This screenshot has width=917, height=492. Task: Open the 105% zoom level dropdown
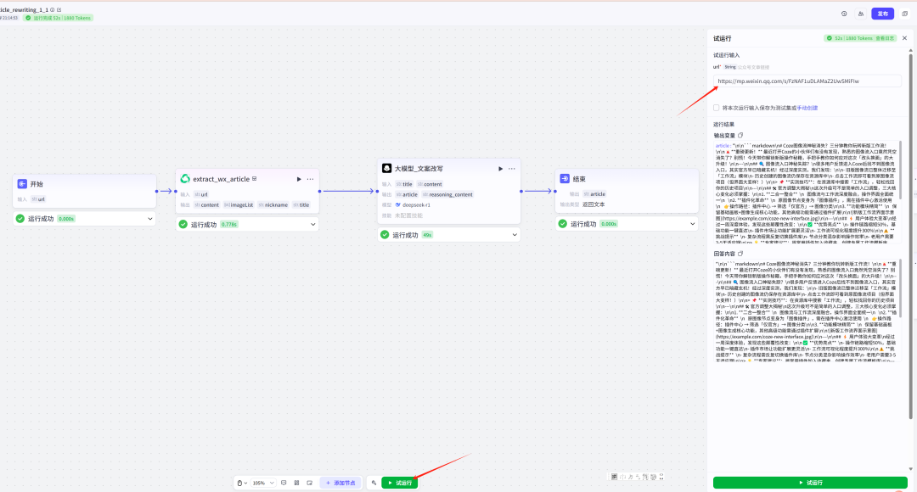263,484
